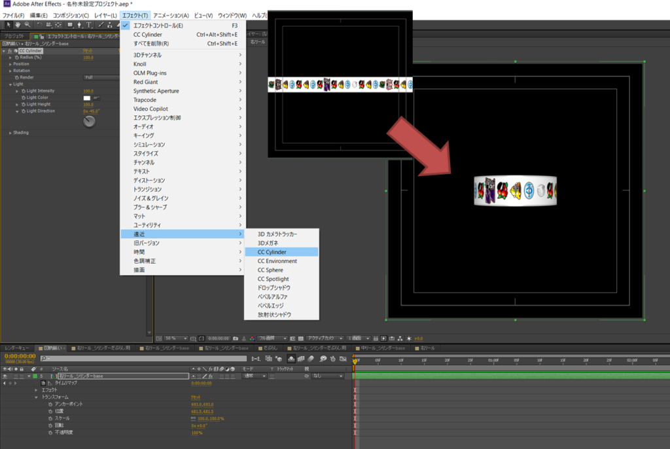Viewport: 670px width, 449px height.
Task: Select the Pen tool
Action: point(79,25)
